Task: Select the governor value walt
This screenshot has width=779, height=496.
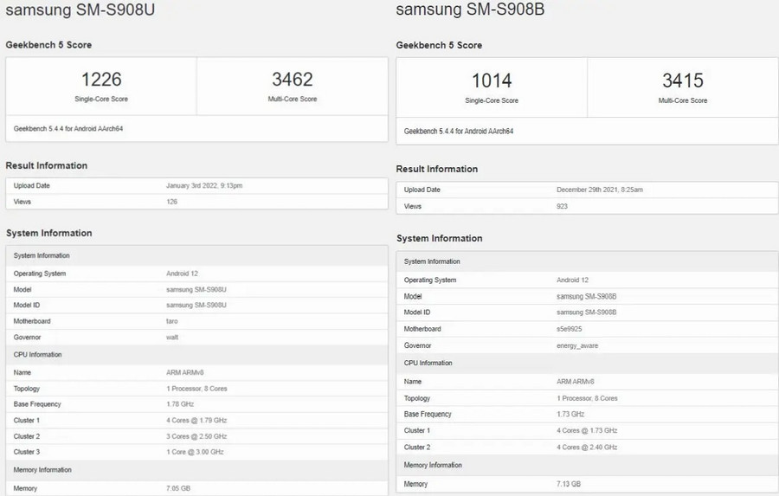Action: pyautogui.click(x=171, y=337)
